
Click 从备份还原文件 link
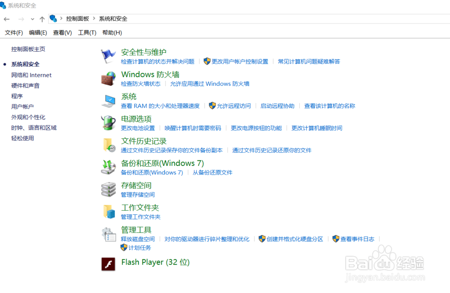212,172
